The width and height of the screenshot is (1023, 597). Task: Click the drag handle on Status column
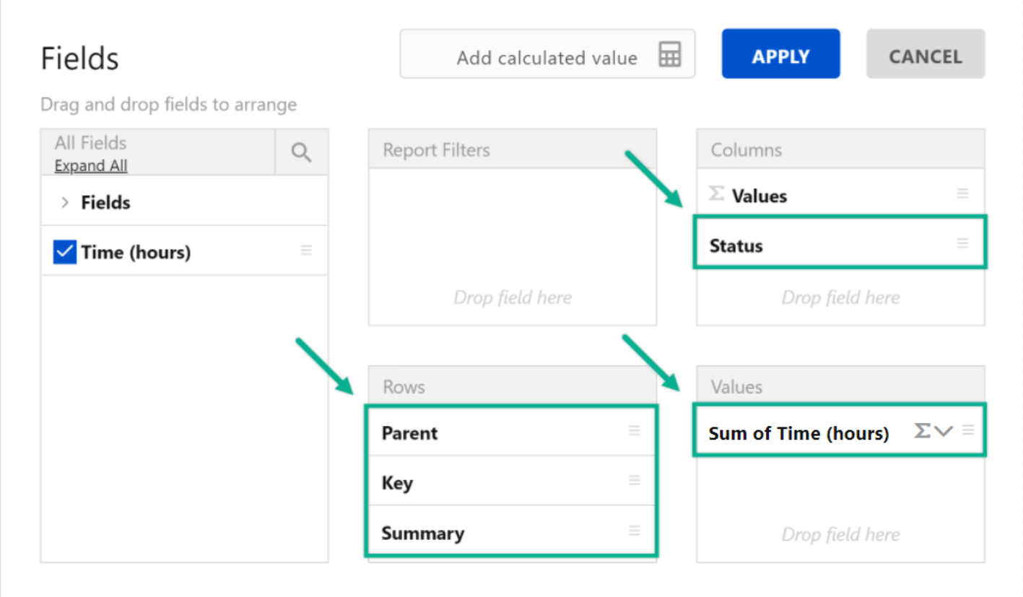pyautogui.click(x=962, y=243)
